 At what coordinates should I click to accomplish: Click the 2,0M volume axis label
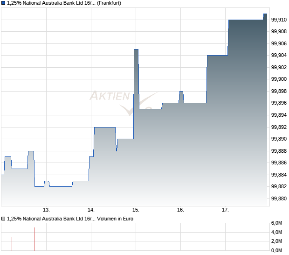pyautogui.click(x=276, y=241)
